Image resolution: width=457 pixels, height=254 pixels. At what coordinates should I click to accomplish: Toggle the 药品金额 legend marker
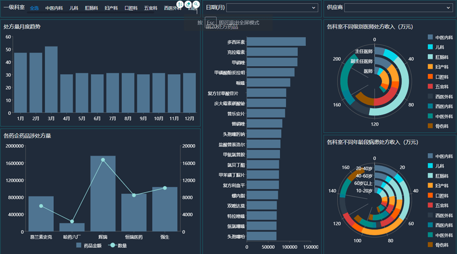[x=79, y=245]
